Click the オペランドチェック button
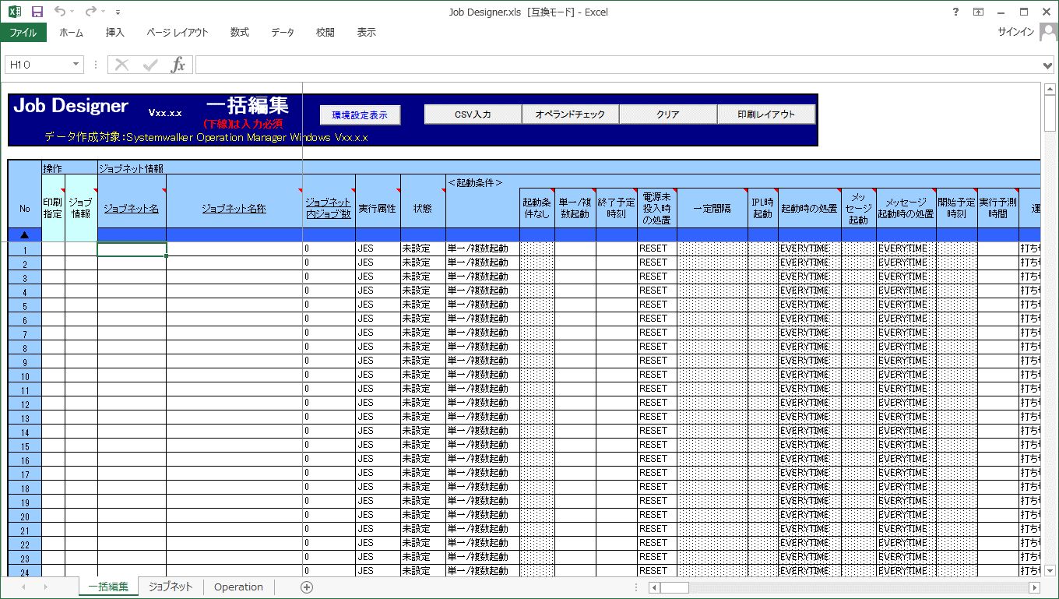This screenshot has width=1059, height=599. [570, 115]
